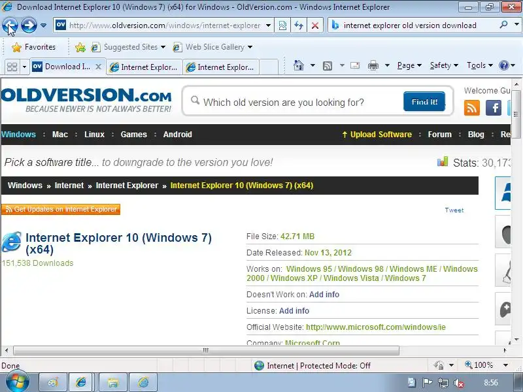Click the Forward navigation arrow

[x=29, y=25]
